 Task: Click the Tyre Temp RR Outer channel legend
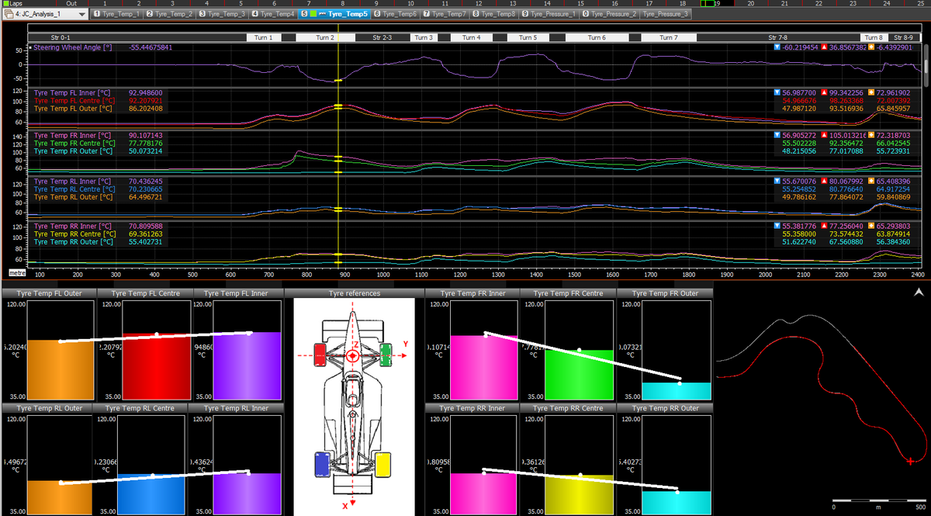coord(74,241)
